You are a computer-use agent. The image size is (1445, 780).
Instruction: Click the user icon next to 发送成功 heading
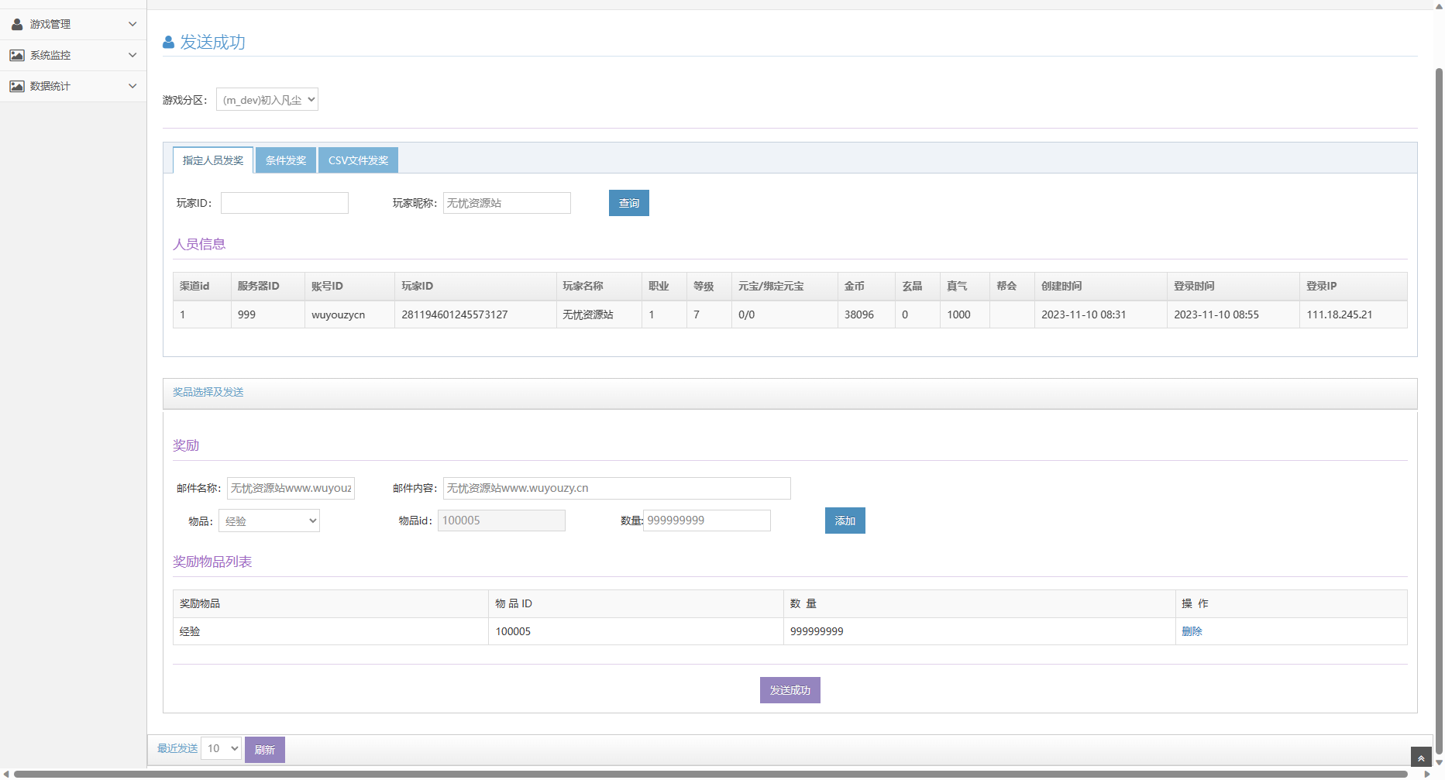tap(168, 43)
